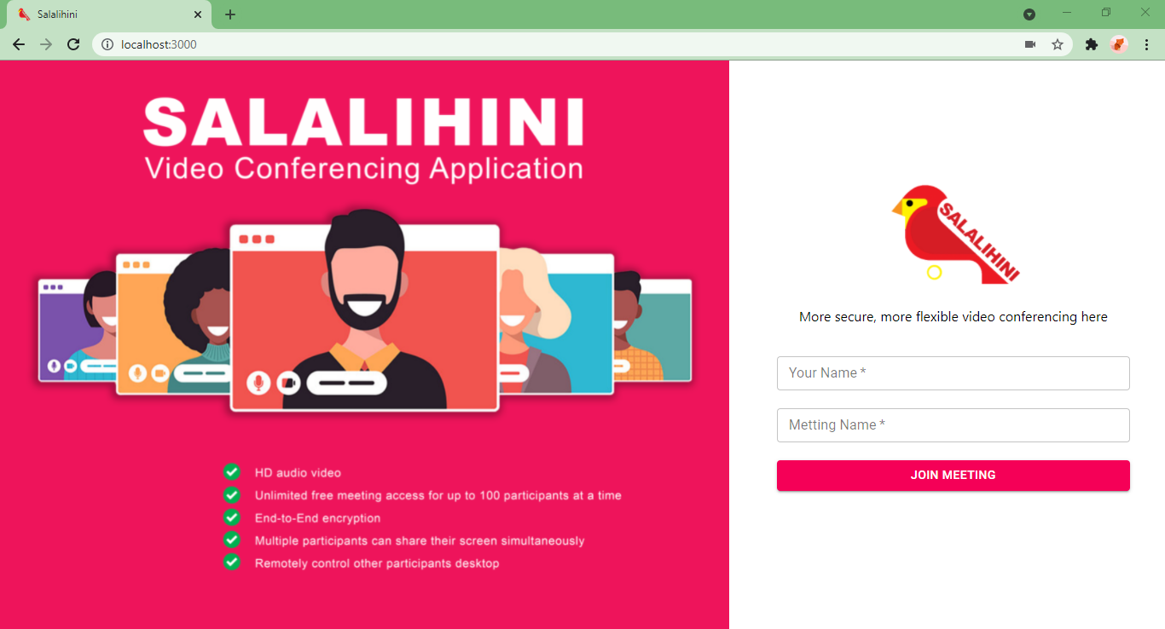
Task: Click the green check beside End-to-End encryption
Action: point(231,517)
